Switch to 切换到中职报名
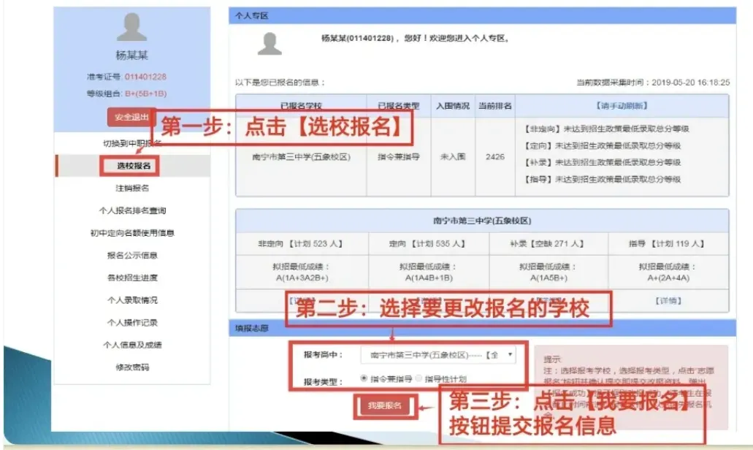This screenshot has height=450, width=753. click(x=132, y=143)
